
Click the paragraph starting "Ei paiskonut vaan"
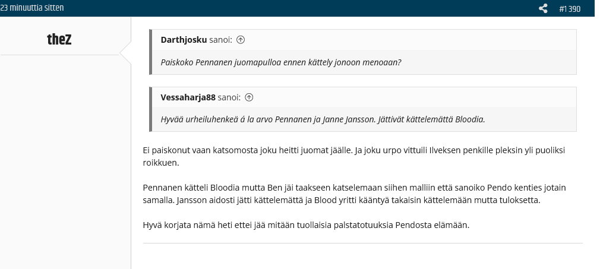coord(353,156)
